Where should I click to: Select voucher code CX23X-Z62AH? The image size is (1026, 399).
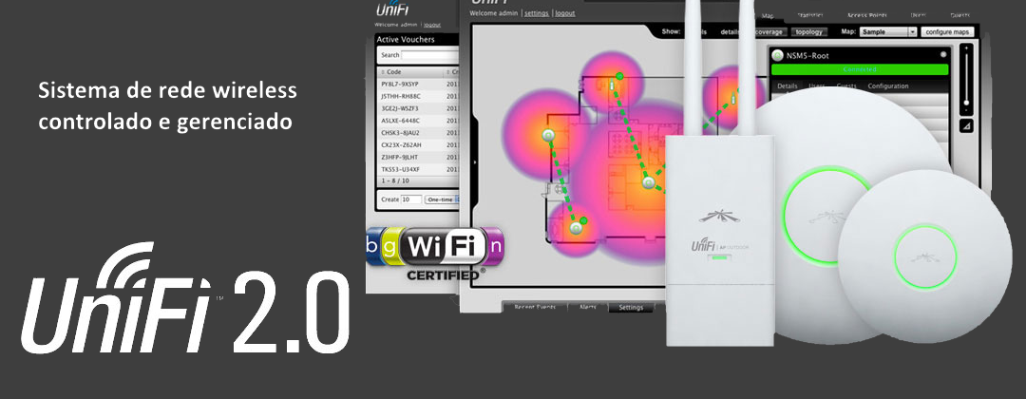pos(401,145)
